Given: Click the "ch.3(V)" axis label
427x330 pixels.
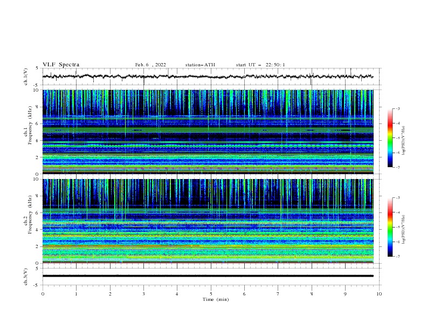Looking at the screenshot, I should (x=26, y=277).
